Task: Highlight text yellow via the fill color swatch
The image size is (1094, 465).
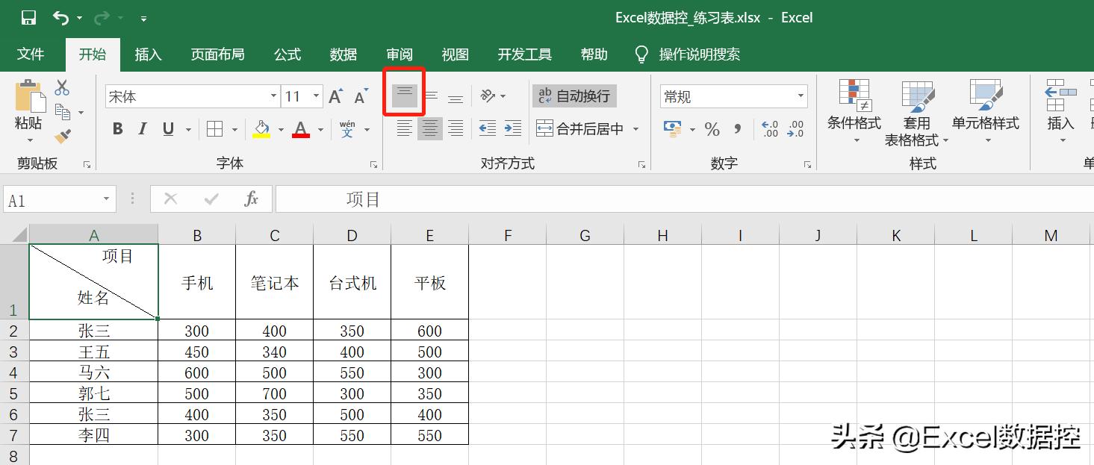Action: point(263,136)
